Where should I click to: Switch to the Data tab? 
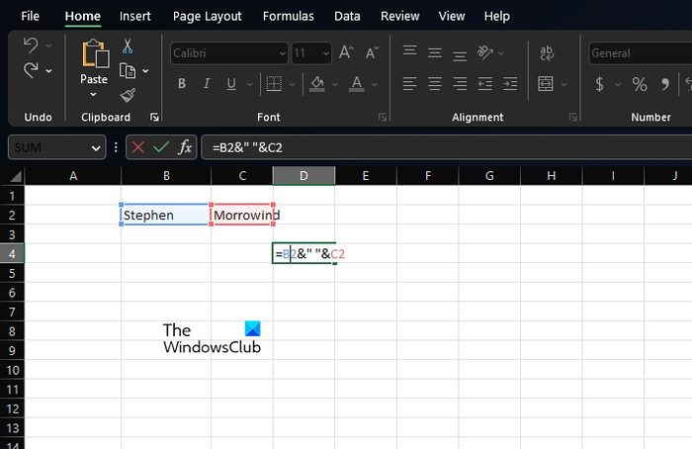(x=347, y=17)
